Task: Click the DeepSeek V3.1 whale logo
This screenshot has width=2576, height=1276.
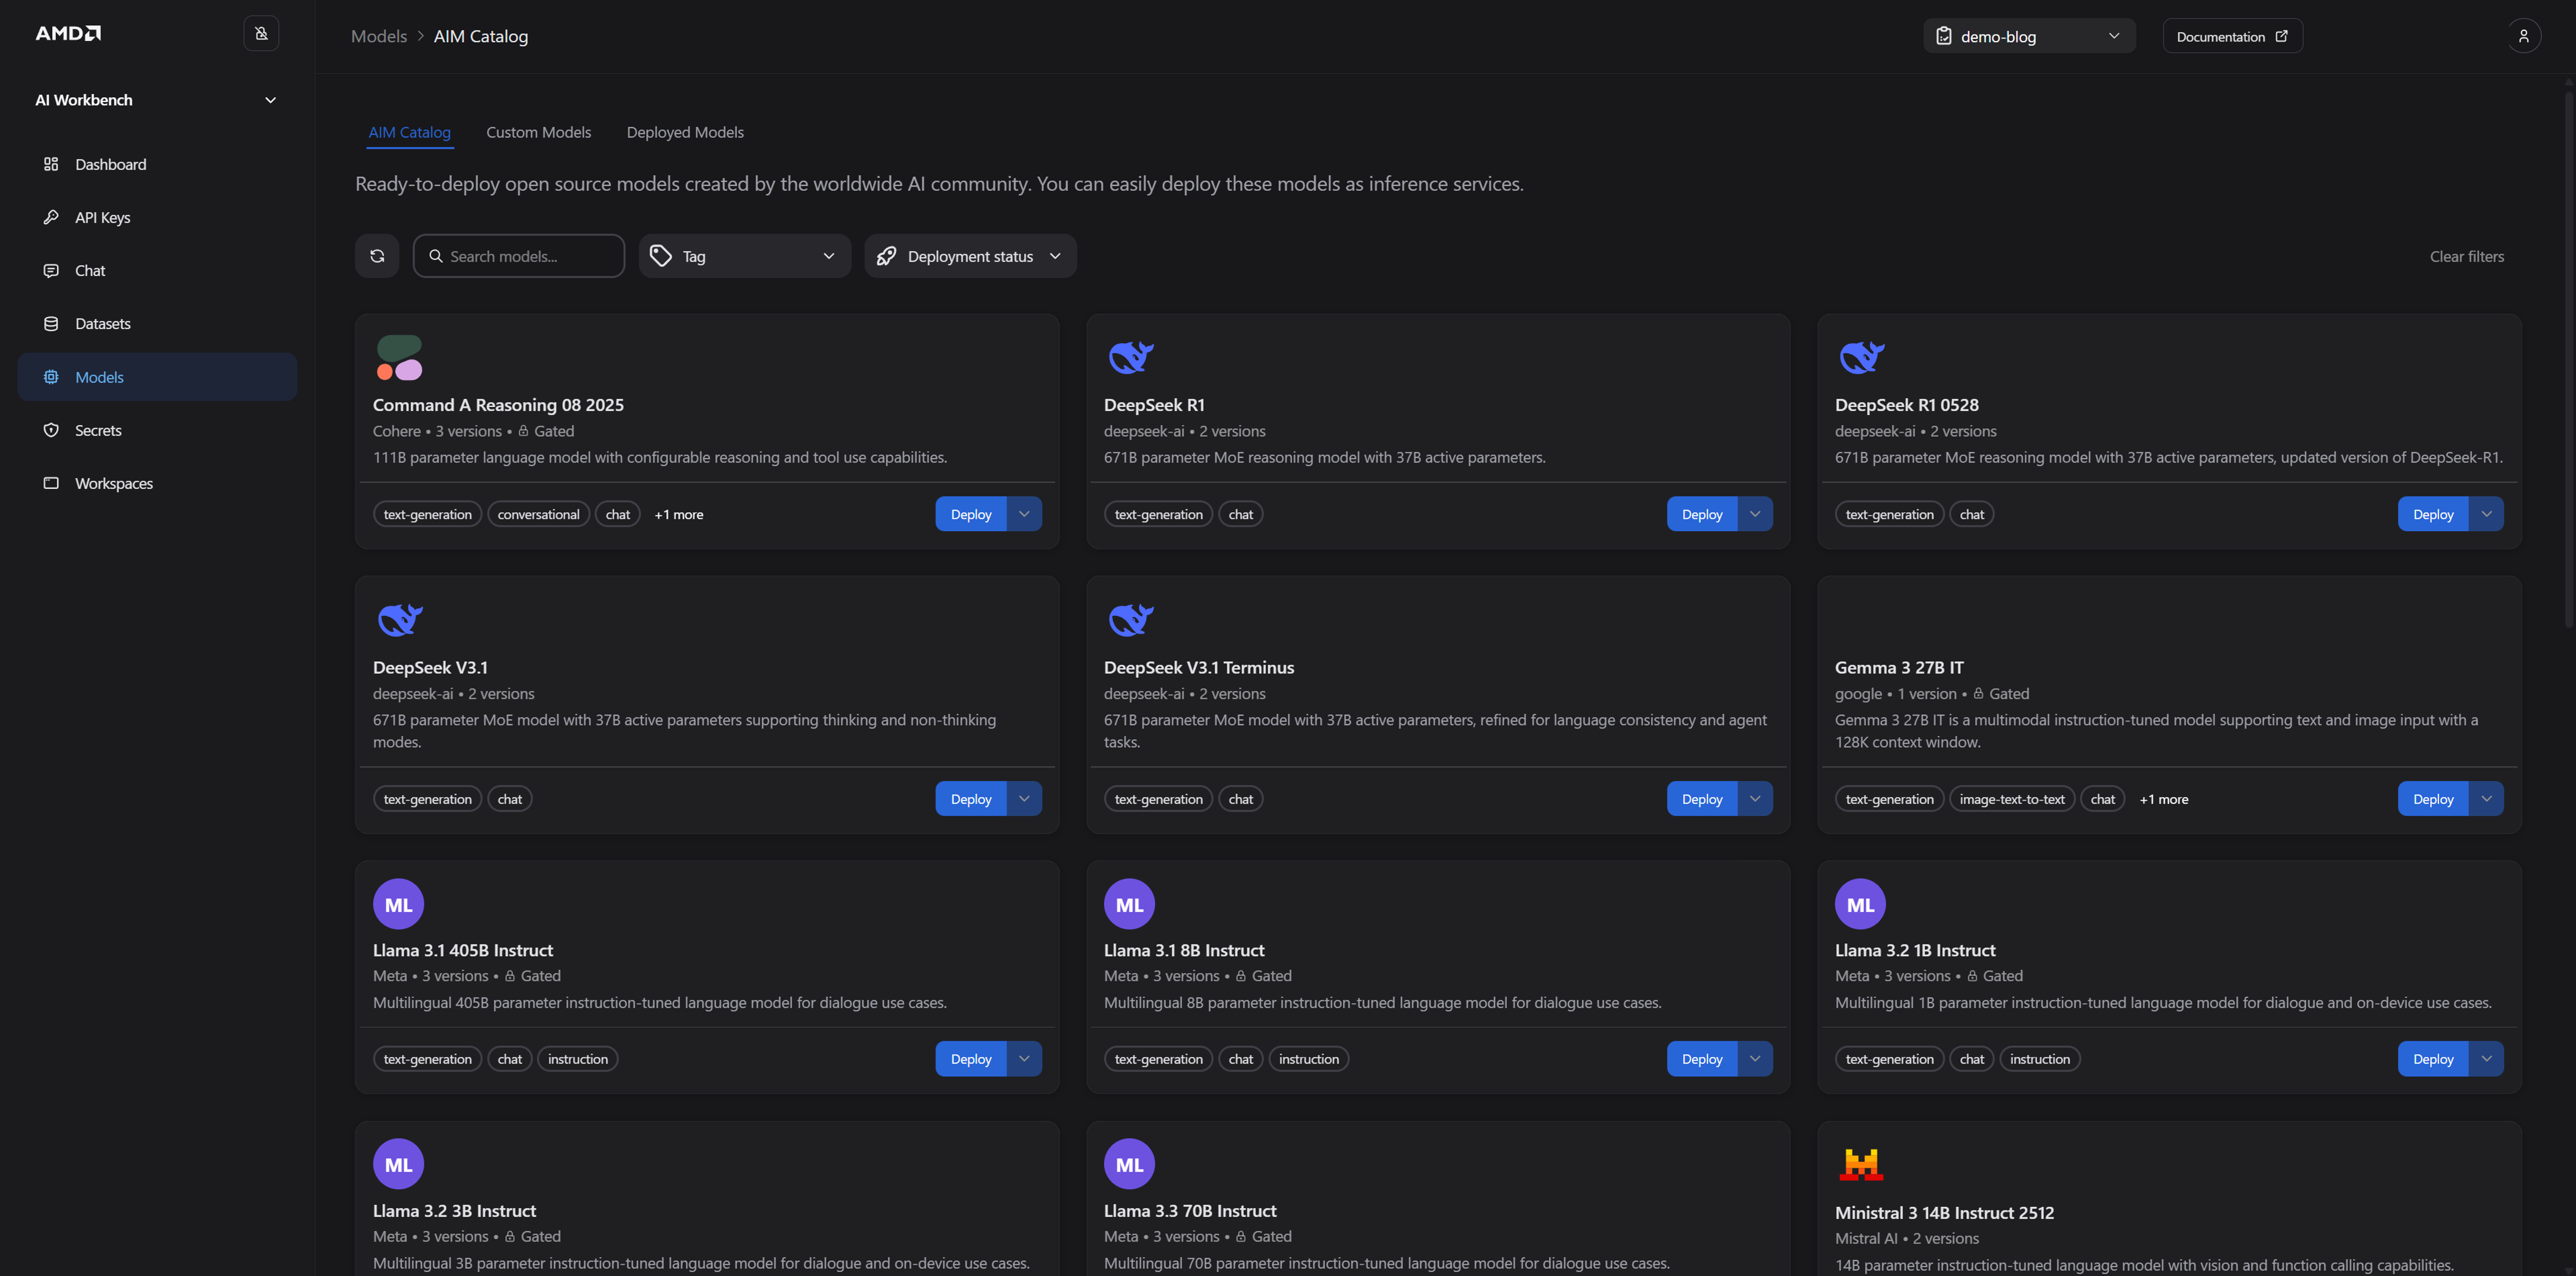Action: click(399, 619)
